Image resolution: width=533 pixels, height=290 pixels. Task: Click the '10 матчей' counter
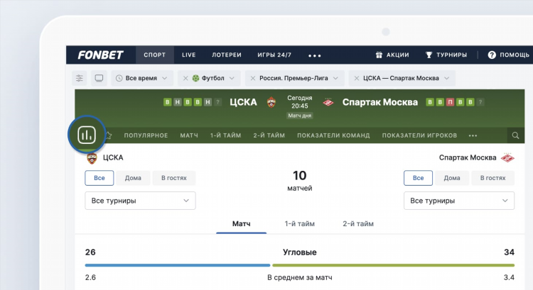click(x=299, y=180)
